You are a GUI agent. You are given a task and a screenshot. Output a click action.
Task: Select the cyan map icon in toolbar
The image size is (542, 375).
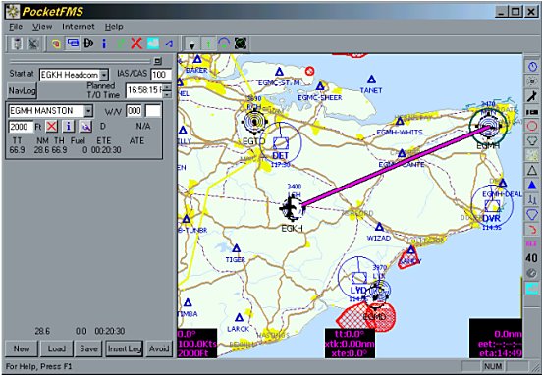(x=153, y=43)
